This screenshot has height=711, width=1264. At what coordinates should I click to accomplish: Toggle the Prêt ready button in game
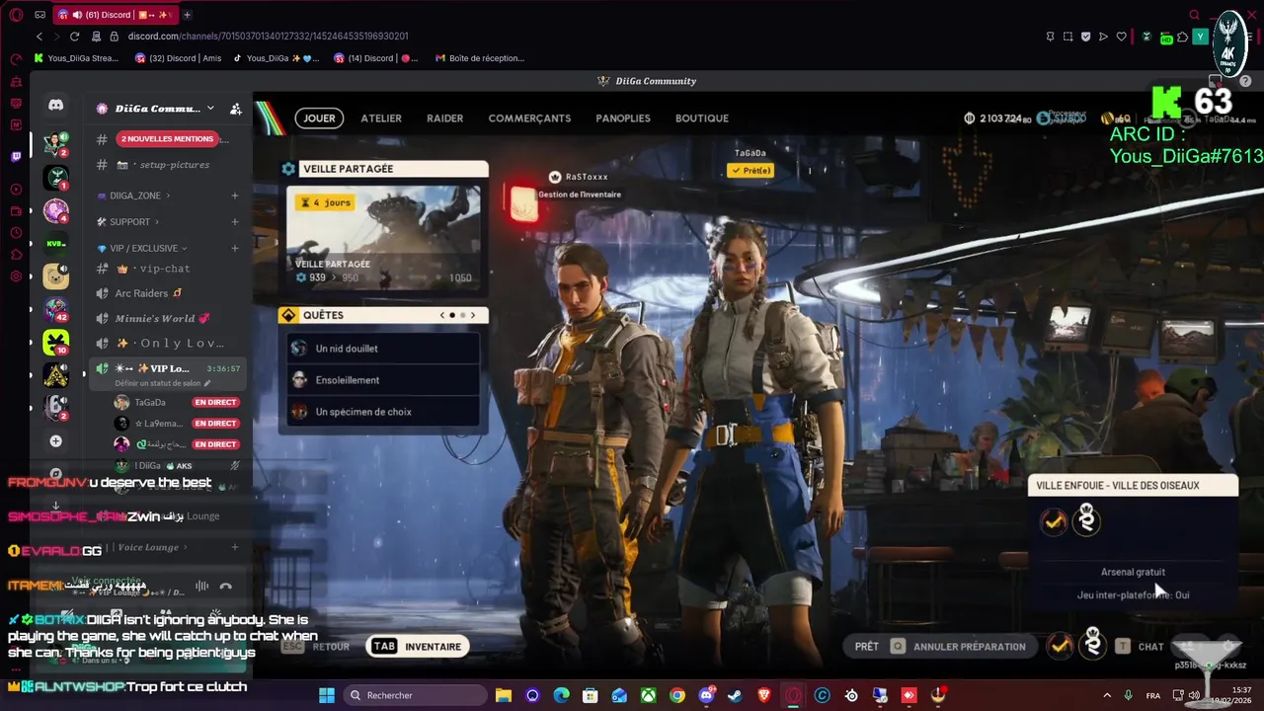[867, 647]
